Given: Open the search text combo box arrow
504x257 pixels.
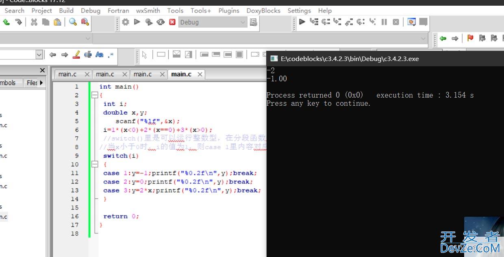Looking at the screenshot, I should coord(39,54).
